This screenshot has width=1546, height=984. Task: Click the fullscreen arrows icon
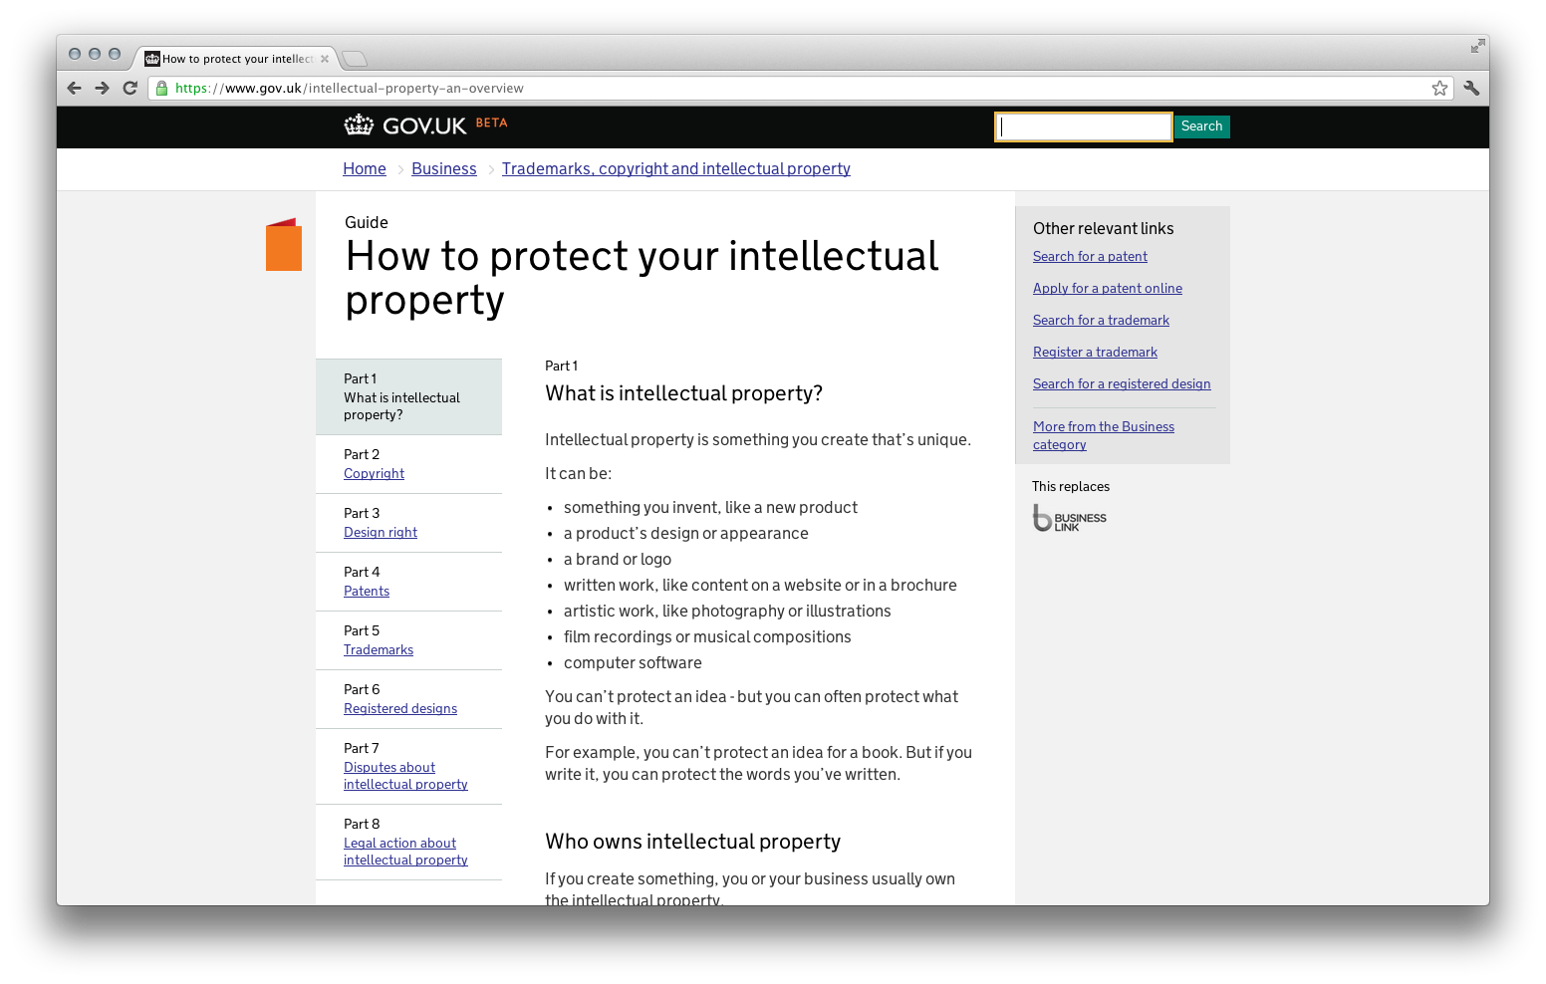[1477, 46]
